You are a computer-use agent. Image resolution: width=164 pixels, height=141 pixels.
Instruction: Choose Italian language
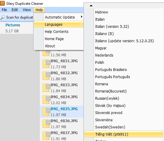tap(124, 19)
